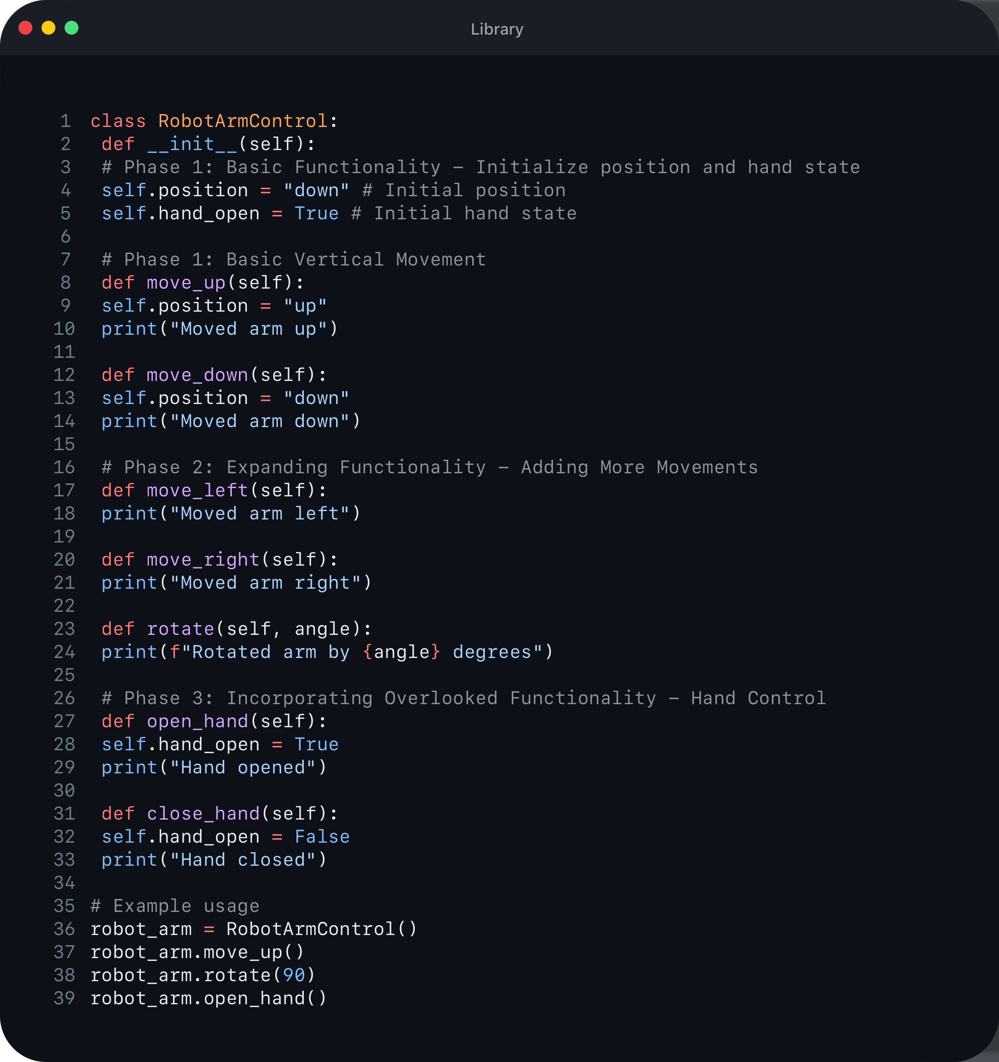Click the open_hand function definition name
The image size is (999, 1062).
(198, 722)
